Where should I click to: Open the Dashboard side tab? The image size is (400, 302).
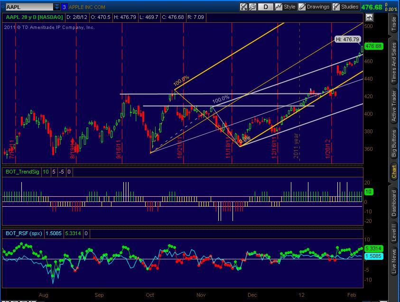tap(394, 203)
